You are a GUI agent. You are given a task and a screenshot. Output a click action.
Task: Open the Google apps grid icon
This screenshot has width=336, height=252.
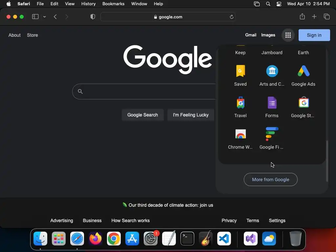point(288,35)
